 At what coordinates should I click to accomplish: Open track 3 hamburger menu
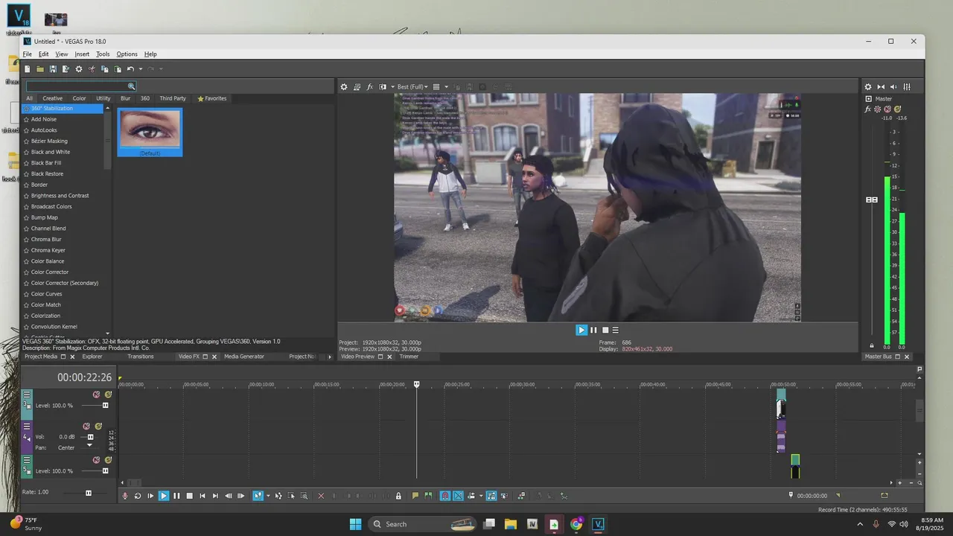27,395
